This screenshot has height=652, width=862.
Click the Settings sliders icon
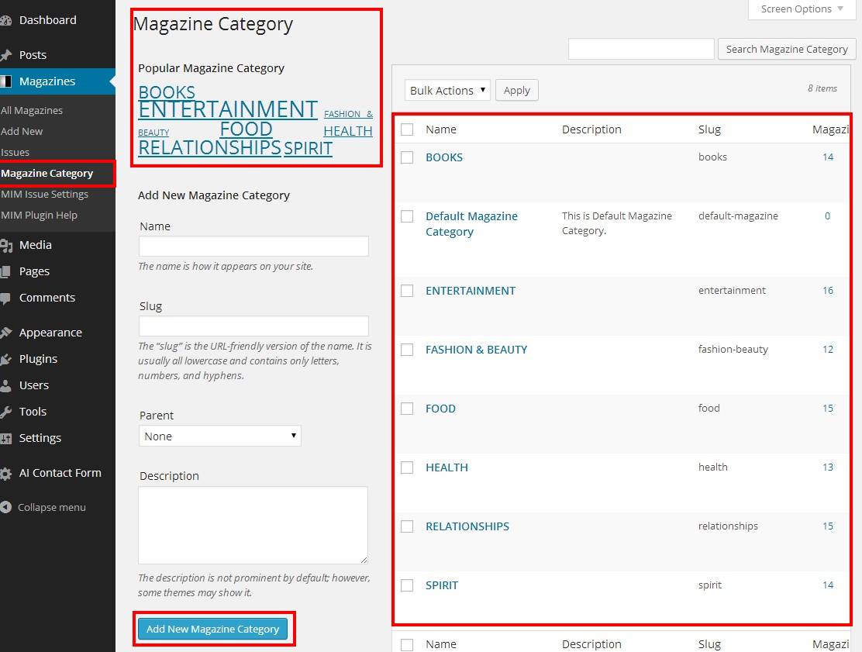point(5,438)
